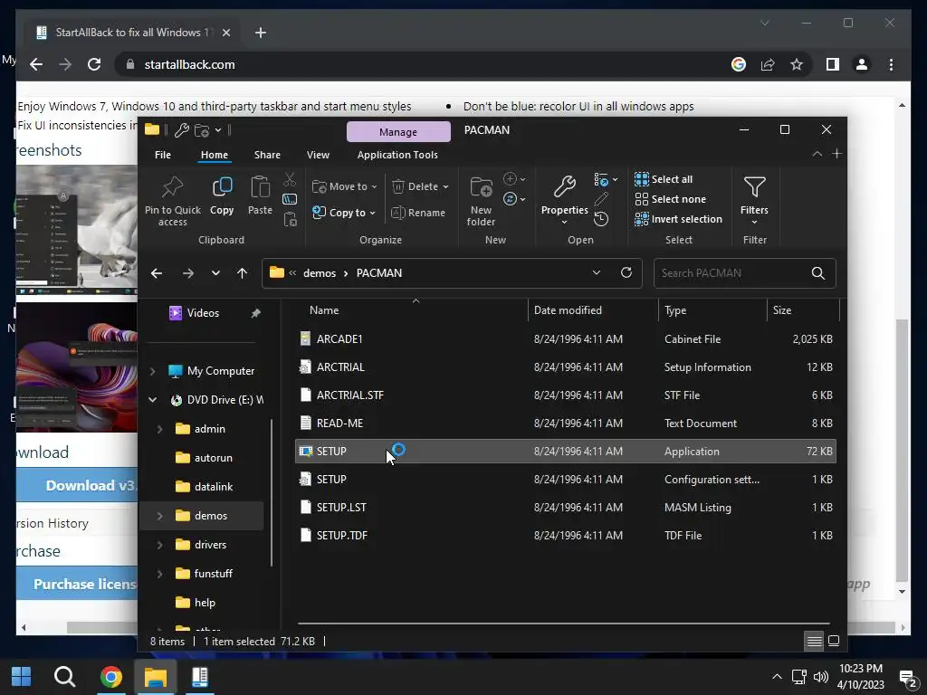927x695 pixels.
Task: Go up one folder level in Explorer
Action: coord(242,273)
